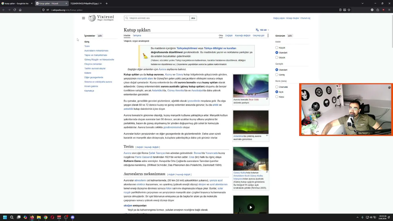The width and height of the screenshot is (393, 221).
Task: Open the Firefox extensions puzzle icon
Action: [378, 10]
